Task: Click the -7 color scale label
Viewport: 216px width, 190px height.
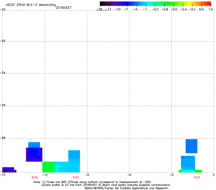Action: 126,9
